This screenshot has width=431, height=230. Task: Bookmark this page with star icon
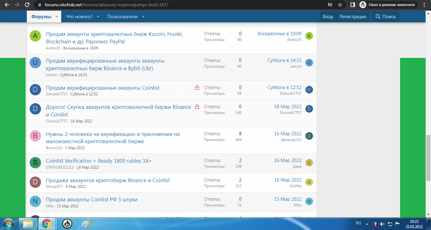coord(340,5)
